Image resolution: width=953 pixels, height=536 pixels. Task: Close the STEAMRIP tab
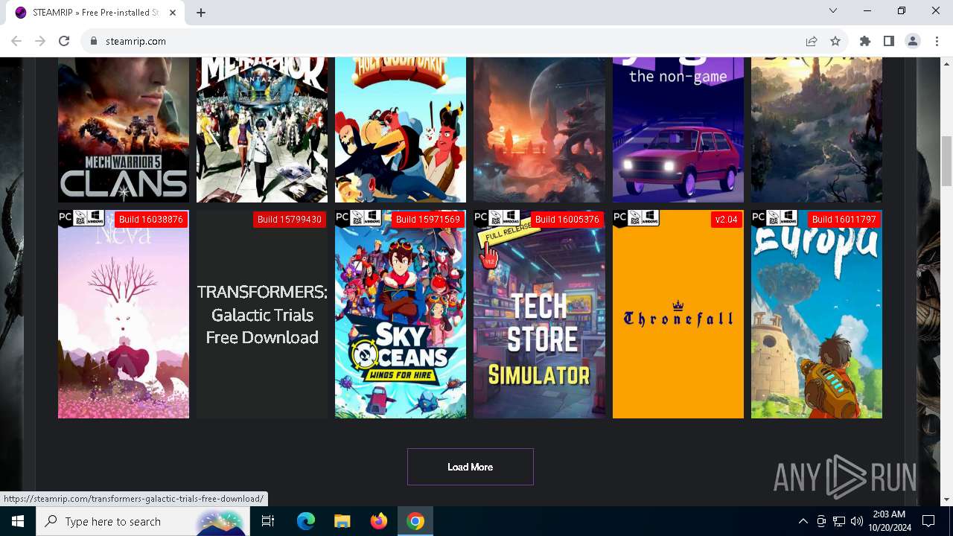(x=173, y=12)
